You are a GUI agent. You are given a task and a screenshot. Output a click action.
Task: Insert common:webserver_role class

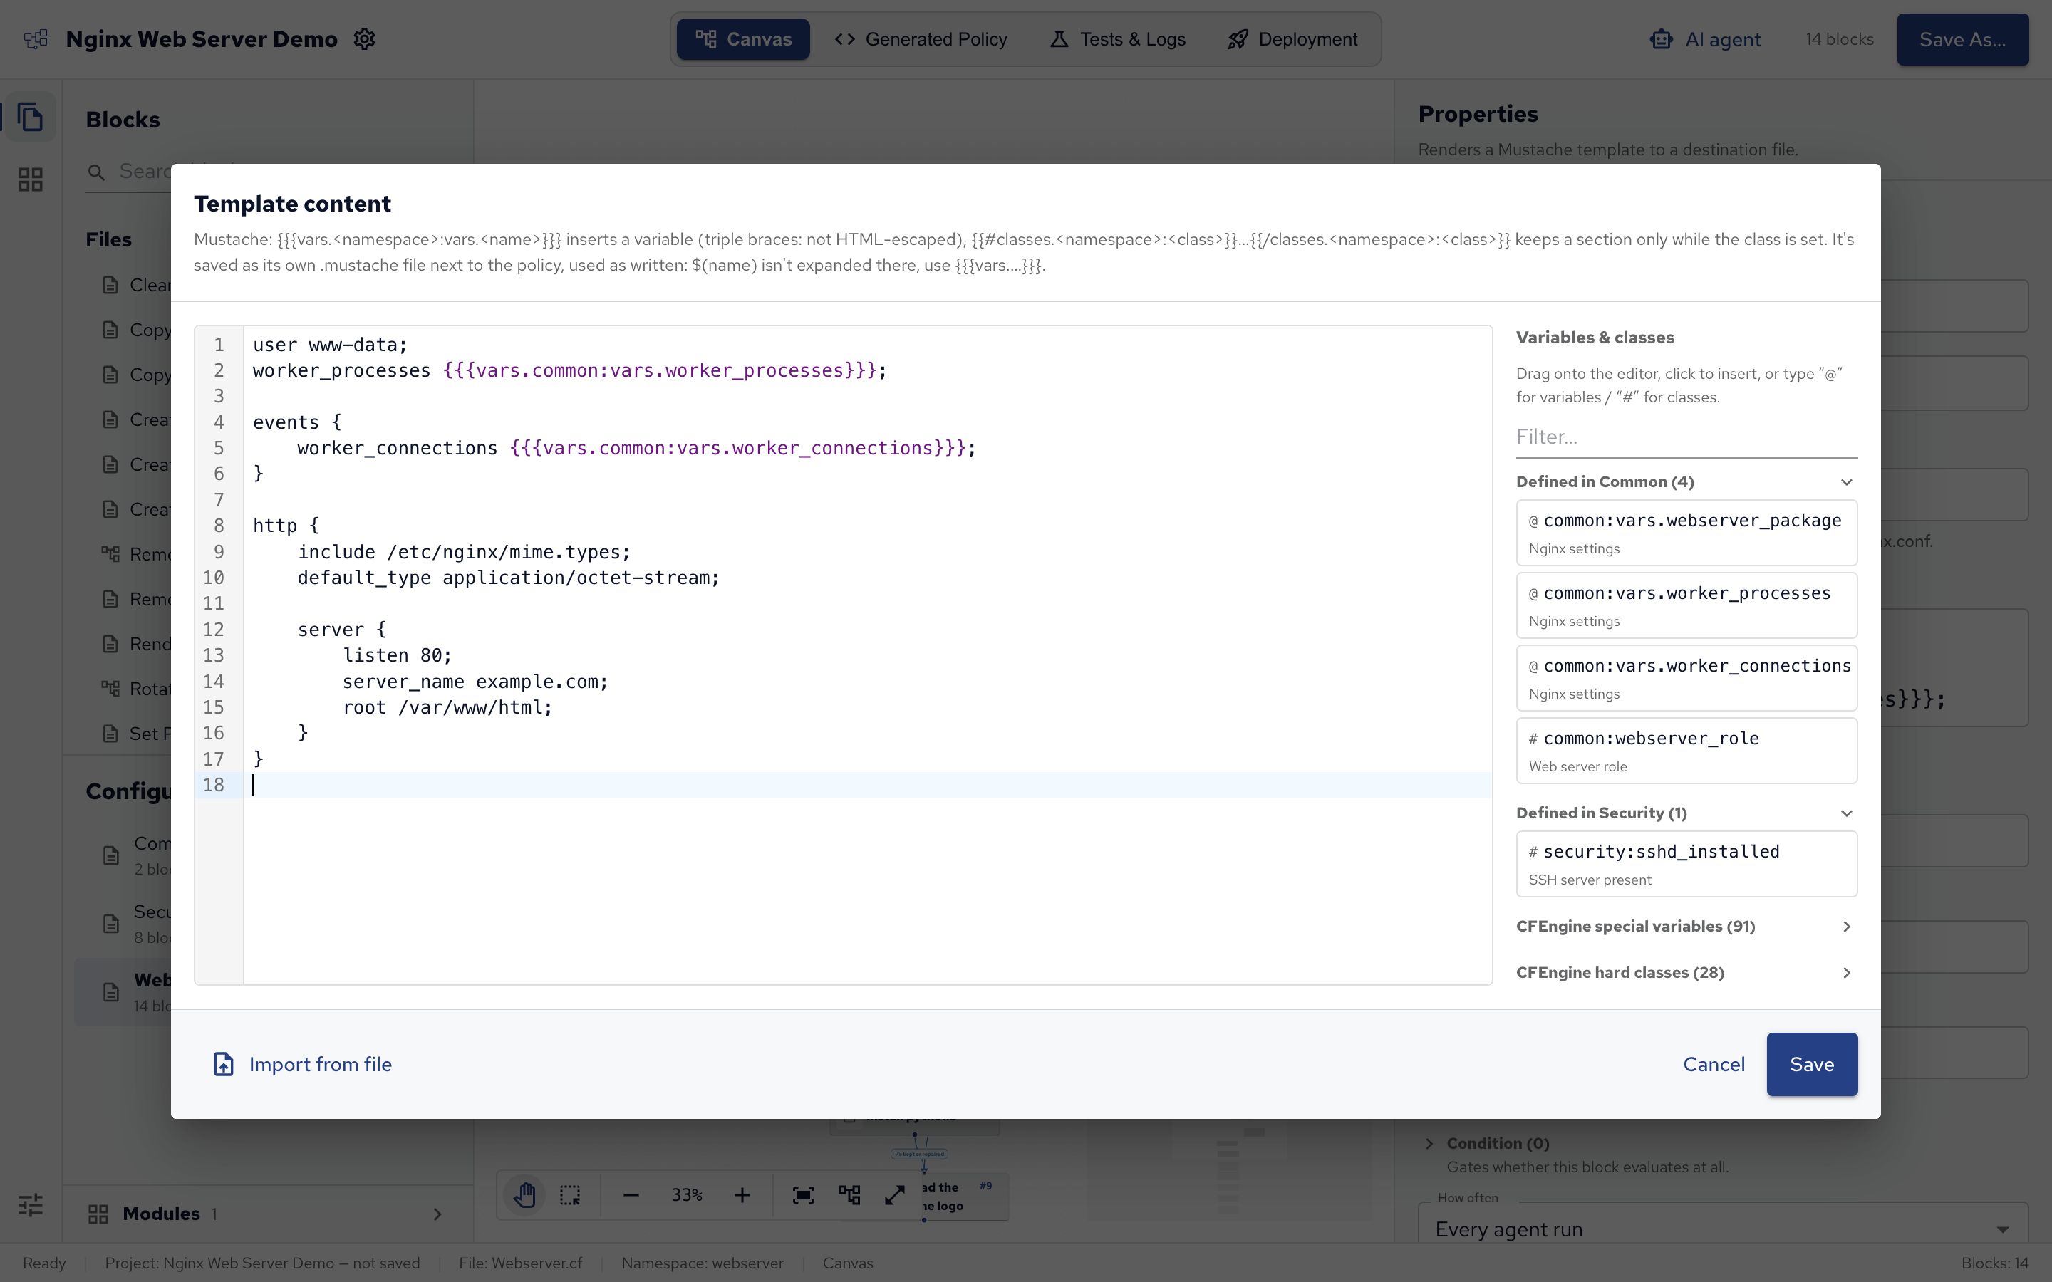point(1686,751)
